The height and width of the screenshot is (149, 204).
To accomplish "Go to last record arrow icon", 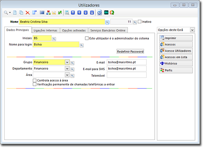I will (x=92, y=13).
